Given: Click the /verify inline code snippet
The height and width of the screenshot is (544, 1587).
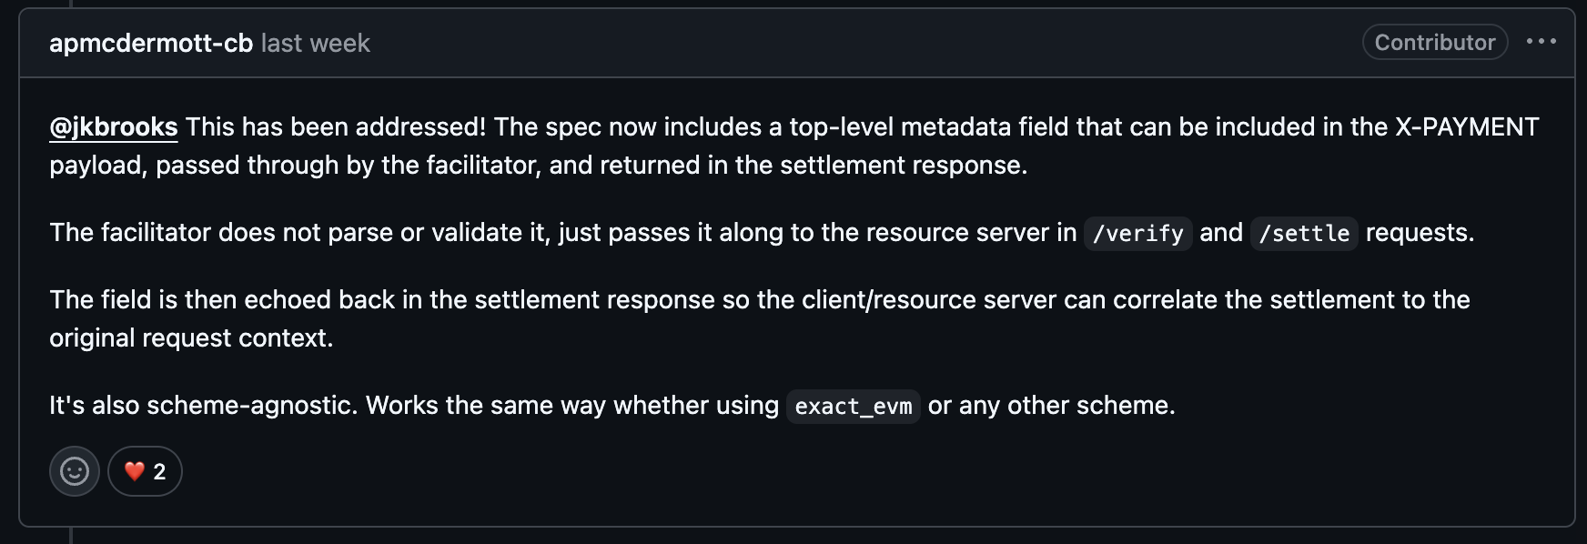Looking at the screenshot, I should pos(1137,234).
